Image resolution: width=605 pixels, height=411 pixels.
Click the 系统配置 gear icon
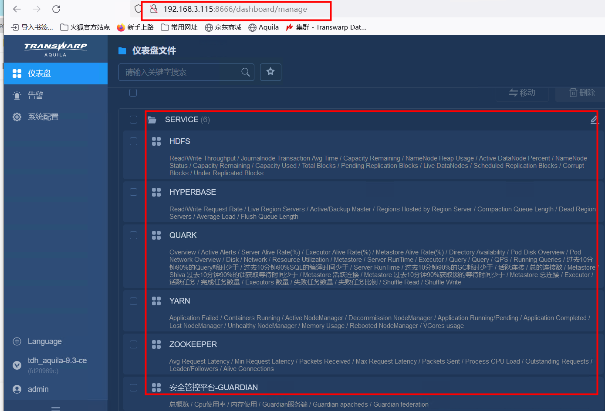point(17,117)
